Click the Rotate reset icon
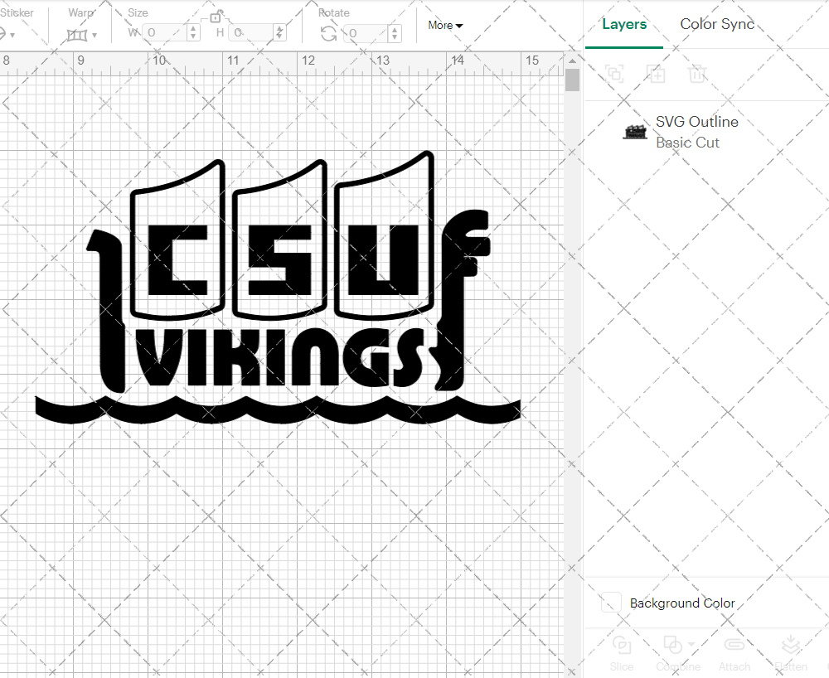Viewport: 829px width, 678px height. tap(328, 32)
